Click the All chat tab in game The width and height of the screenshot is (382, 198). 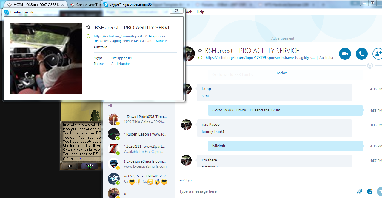coord(70,166)
